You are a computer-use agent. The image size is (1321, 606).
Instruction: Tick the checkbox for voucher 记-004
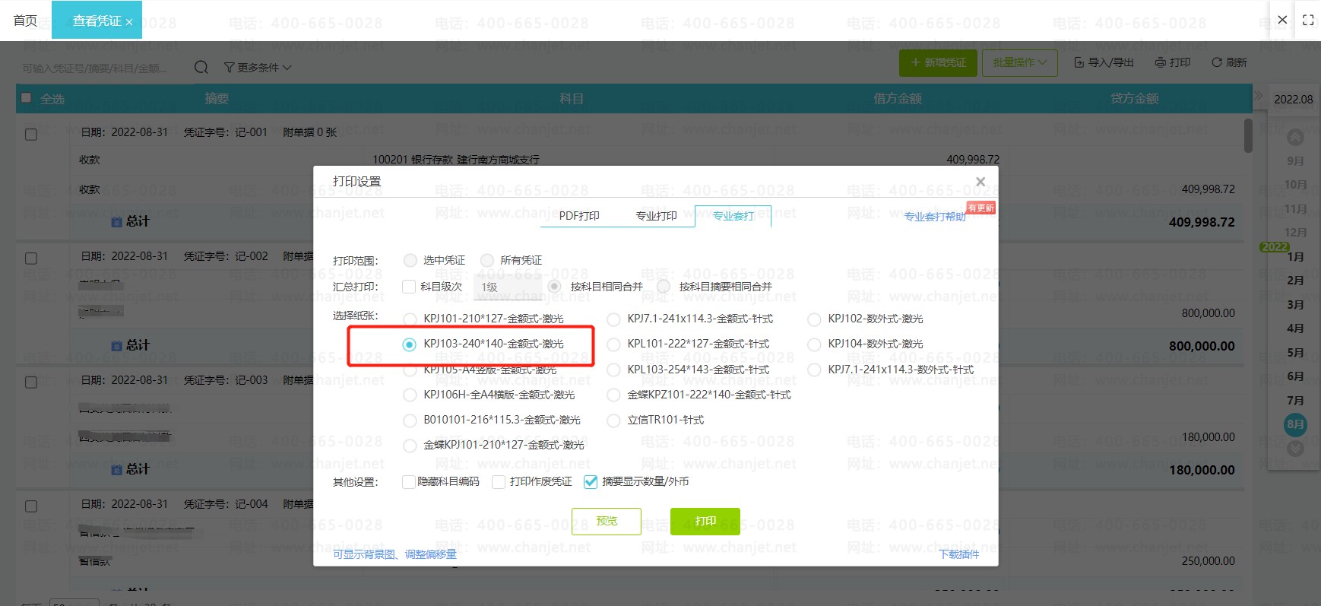[31, 506]
